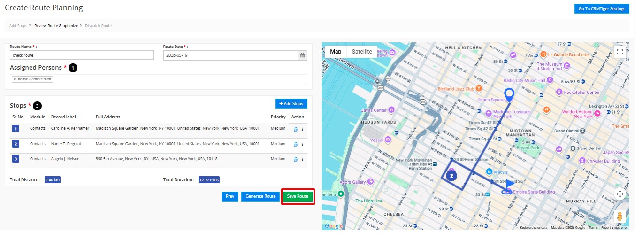
Task: Click the Radio City Music Hall marker
Action: click(550, 80)
